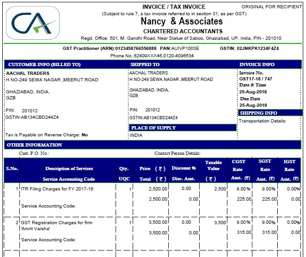Select the ITR Filing Charges line item
Viewport: 306px width, 257px height.
(x=57, y=189)
